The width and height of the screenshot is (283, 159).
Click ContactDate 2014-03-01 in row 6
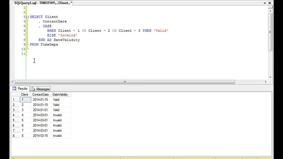[41, 125]
